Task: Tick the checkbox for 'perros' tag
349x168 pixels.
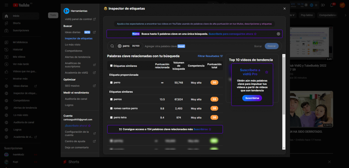Action: click(111, 99)
